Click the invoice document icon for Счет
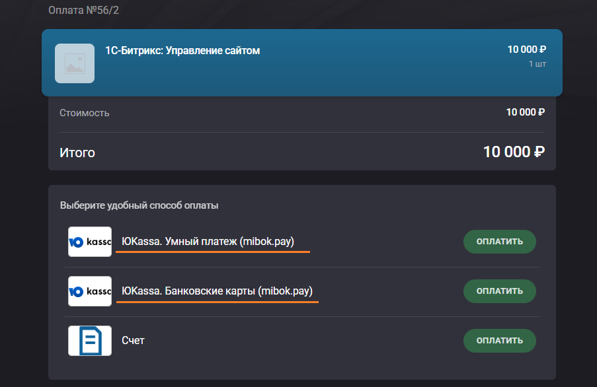The width and height of the screenshot is (597, 387). tap(90, 341)
